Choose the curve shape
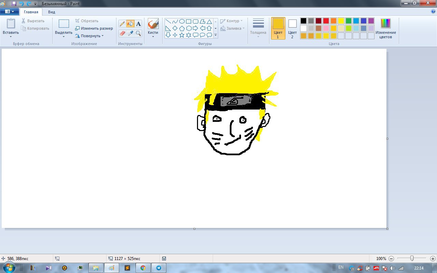 (175, 21)
